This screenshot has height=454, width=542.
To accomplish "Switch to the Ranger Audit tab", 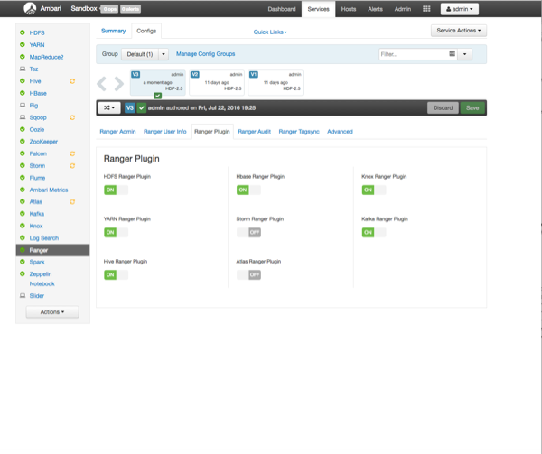I will (x=254, y=132).
